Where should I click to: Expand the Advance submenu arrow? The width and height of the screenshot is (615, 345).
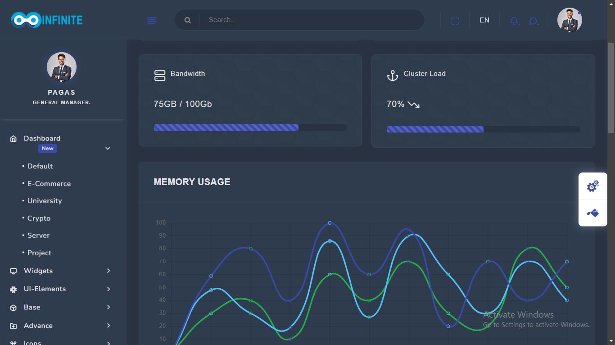click(x=109, y=326)
